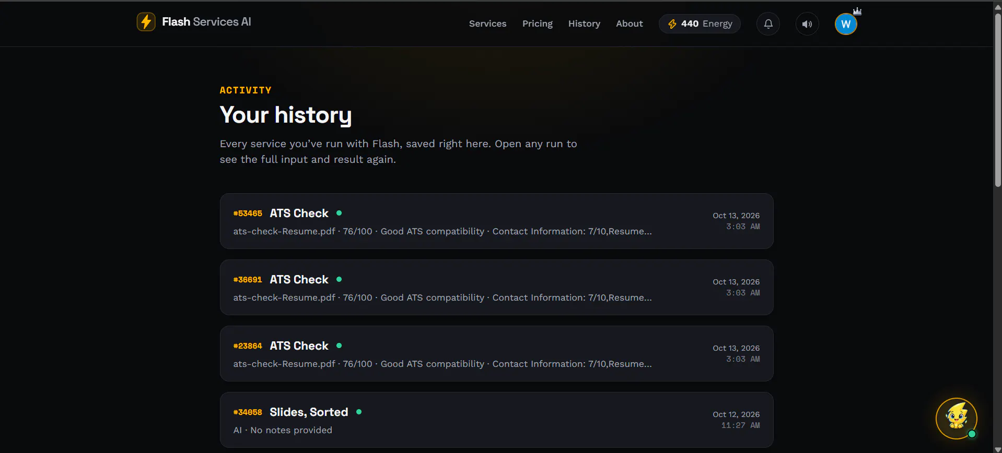This screenshot has height=453, width=1002.
Task: Click the scrollbar down arrow
Action: click(998, 449)
